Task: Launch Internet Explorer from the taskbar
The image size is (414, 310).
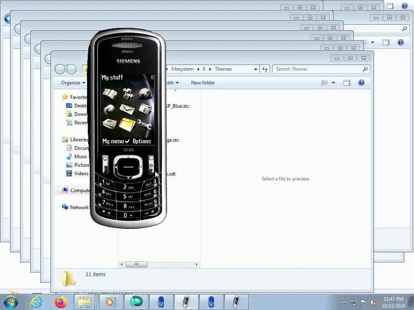Action: 36,302
